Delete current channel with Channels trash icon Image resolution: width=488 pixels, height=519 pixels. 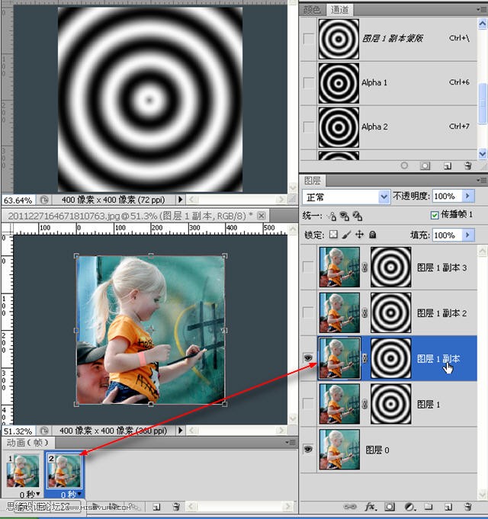[468, 165]
